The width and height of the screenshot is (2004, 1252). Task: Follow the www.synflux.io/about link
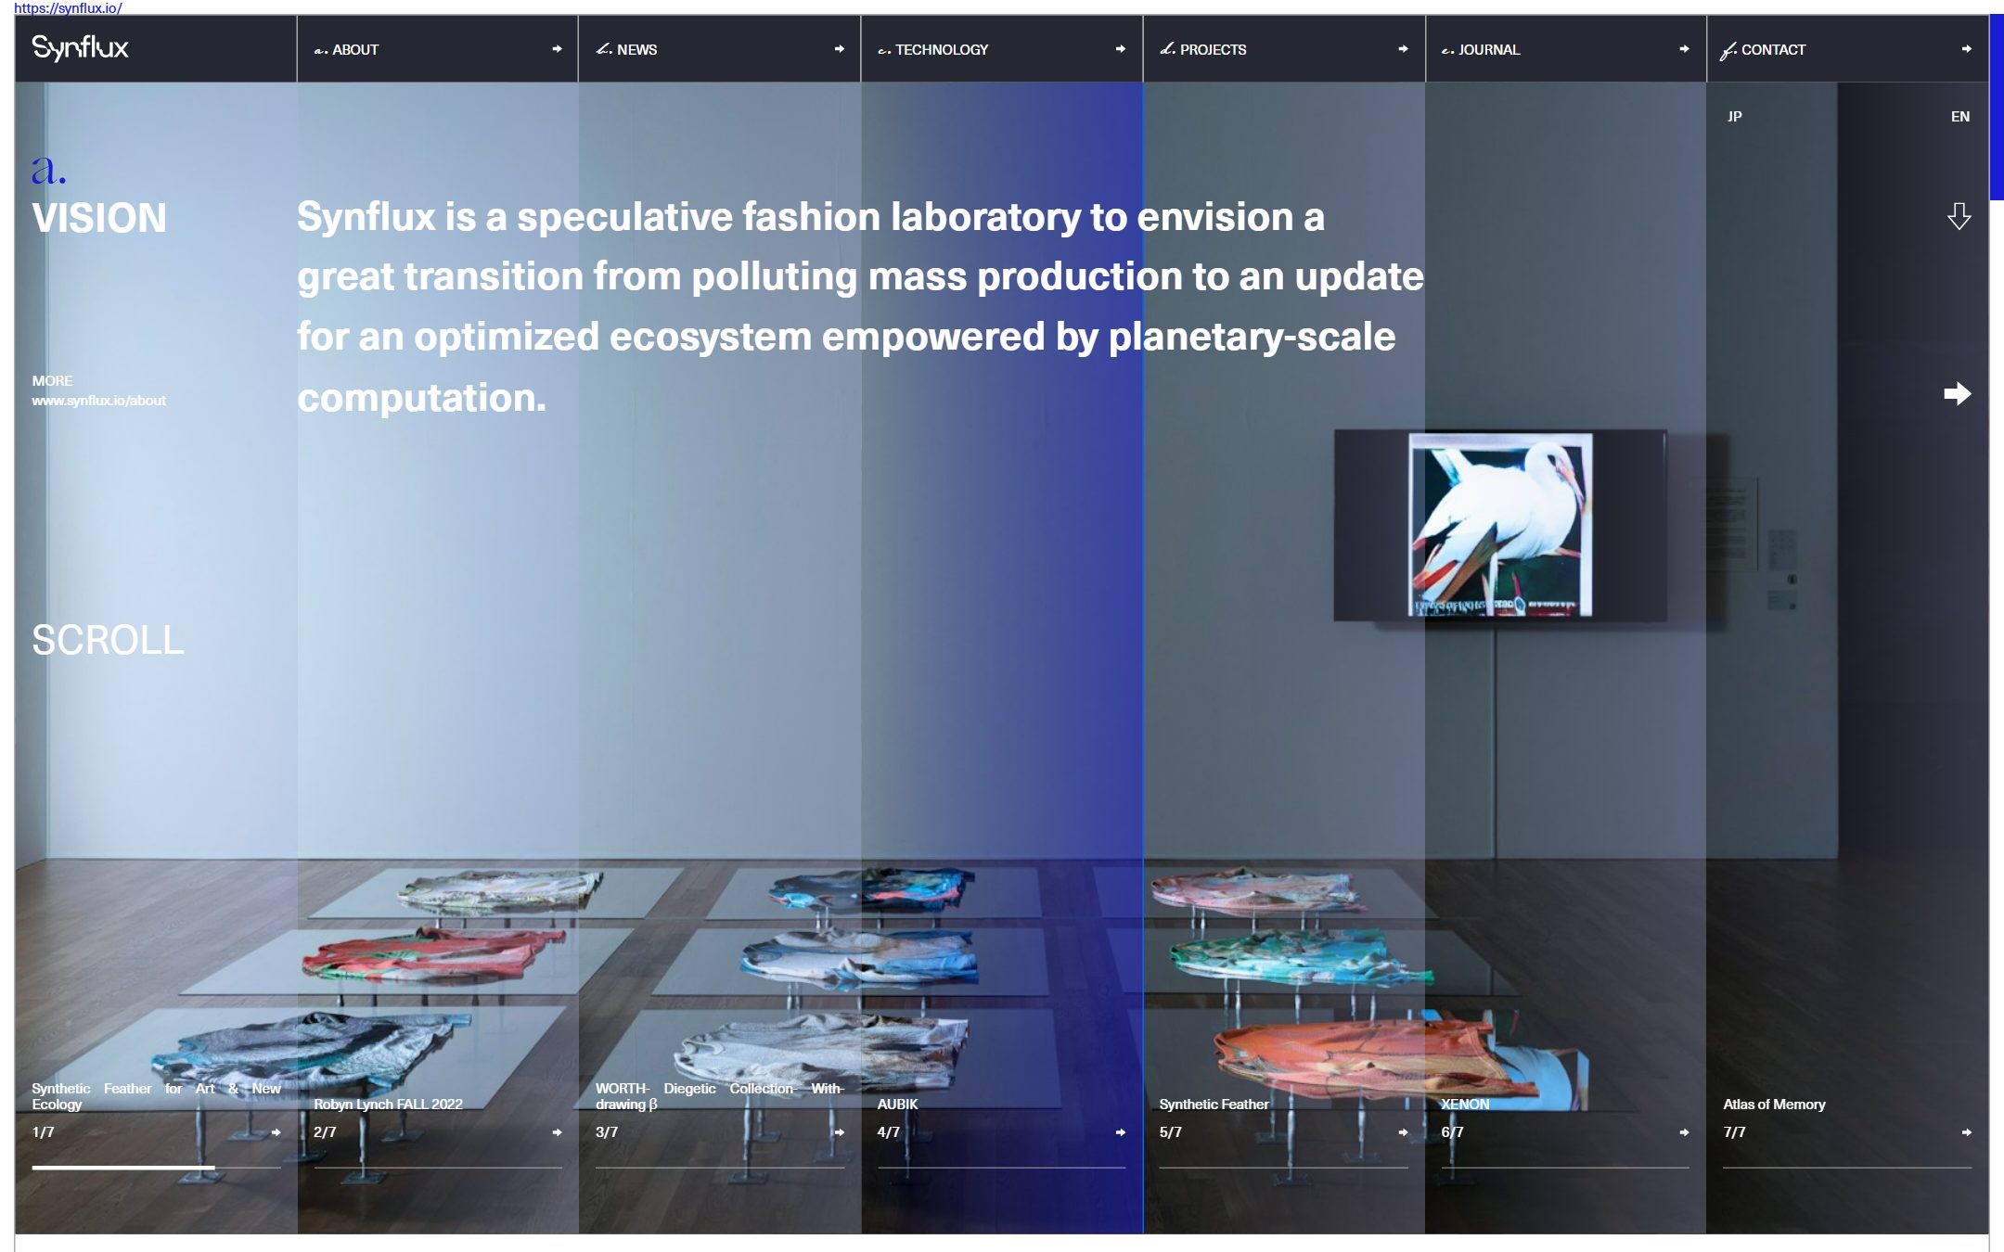tap(99, 401)
